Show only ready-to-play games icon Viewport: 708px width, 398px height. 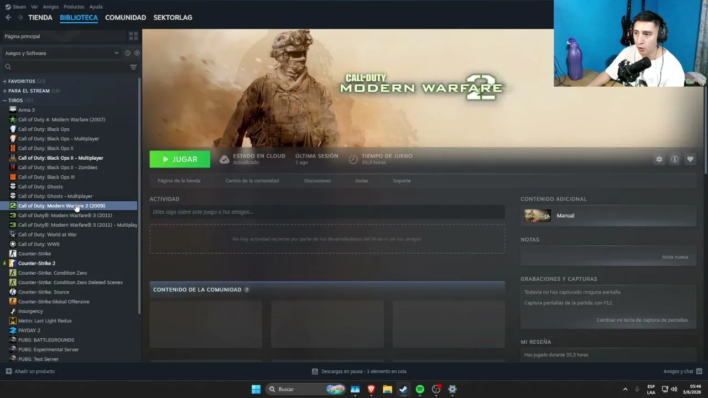(137, 53)
